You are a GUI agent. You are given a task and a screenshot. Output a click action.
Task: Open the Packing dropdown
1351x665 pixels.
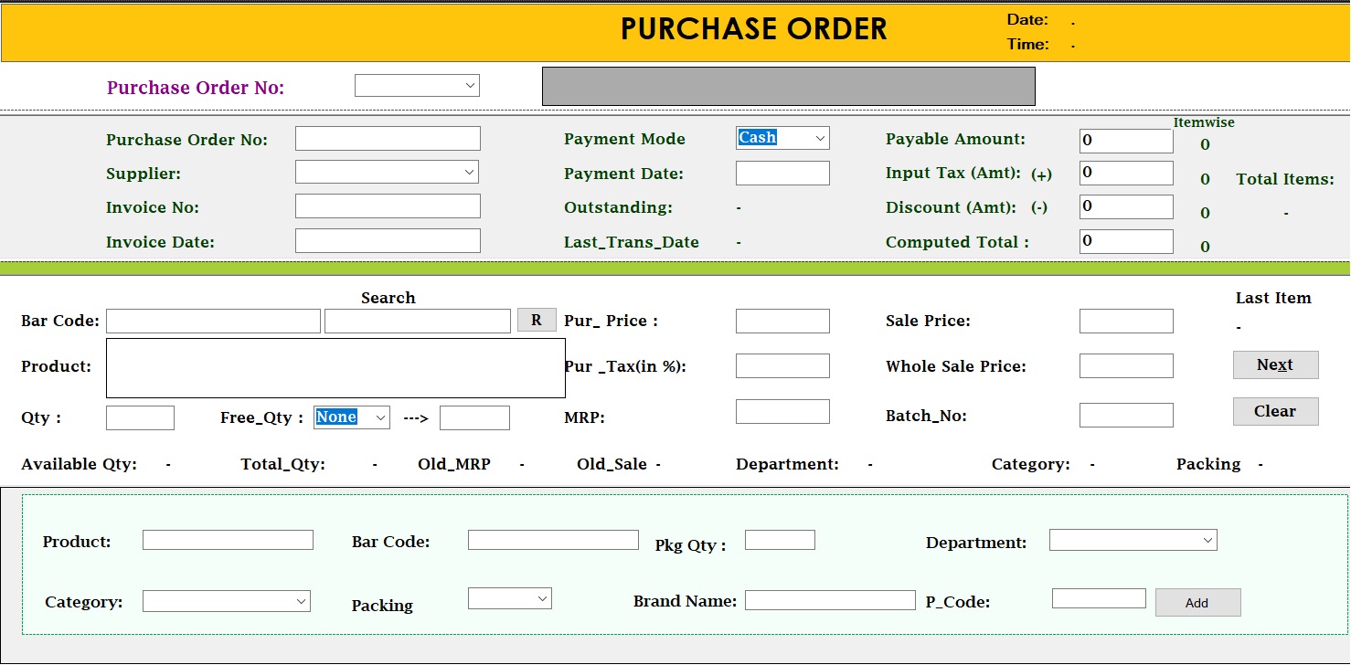coord(510,598)
